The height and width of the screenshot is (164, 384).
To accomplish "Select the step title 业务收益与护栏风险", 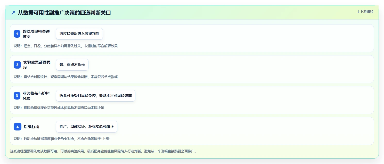I will [36, 96].
